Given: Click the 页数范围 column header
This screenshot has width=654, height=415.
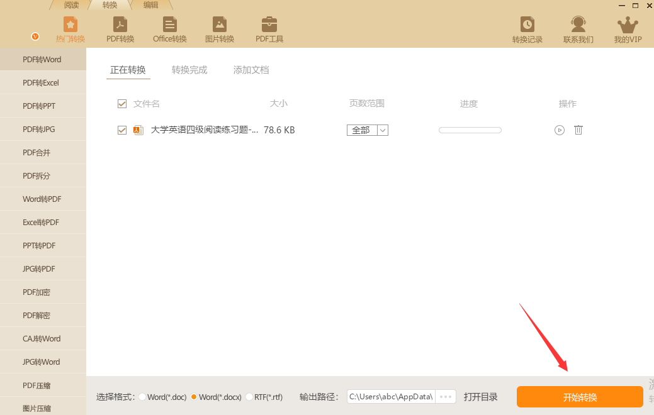Looking at the screenshot, I should pyautogui.click(x=366, y=103).
